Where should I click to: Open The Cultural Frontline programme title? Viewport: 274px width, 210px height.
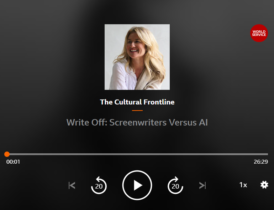pos(137,102)
